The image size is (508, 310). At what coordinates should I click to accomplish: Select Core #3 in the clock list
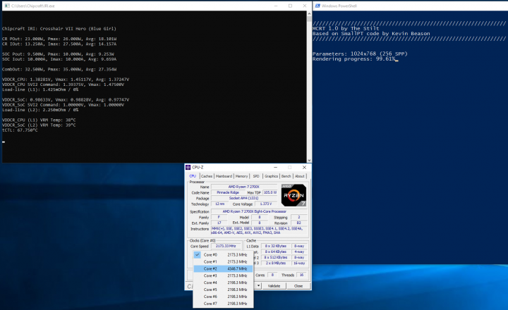(x=223, y=275)
